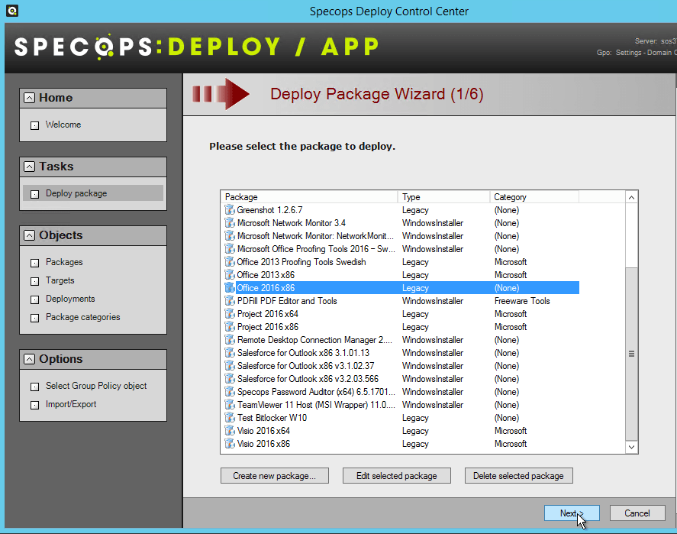Click Delete selected package button
Screen dimensions: 677x534
tap(518, 476)
